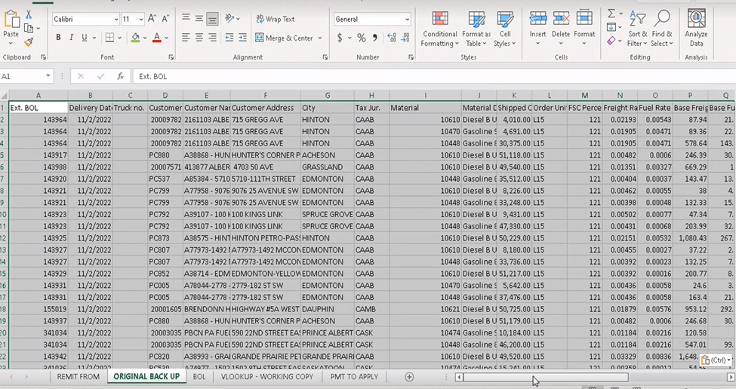The height and width of the screenshot is (389, 736).
Task: Click Decrease Decimal icon
Action: click(405, 38)
